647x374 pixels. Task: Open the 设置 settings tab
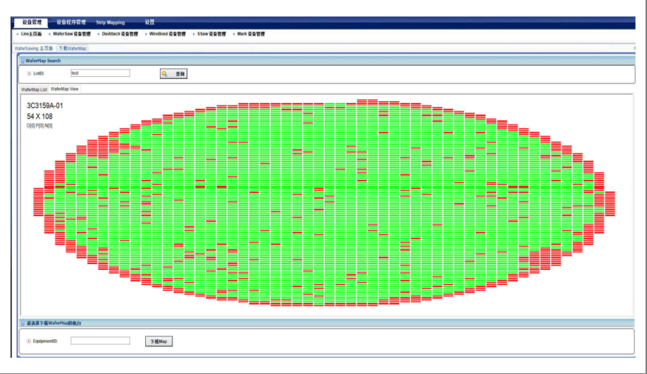pos(150,22)
